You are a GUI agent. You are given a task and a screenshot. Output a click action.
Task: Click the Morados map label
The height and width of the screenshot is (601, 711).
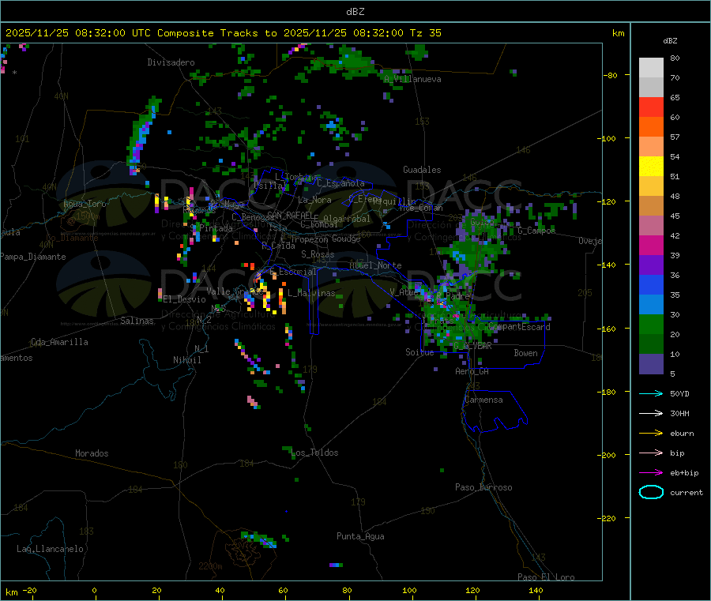pyautogui.click(x=92, y=453)
